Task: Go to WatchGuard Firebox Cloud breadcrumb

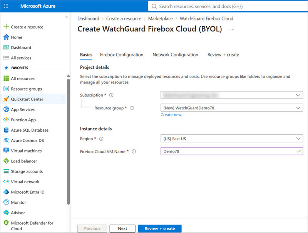Action: pyautogui.click(x=206, y=18)
